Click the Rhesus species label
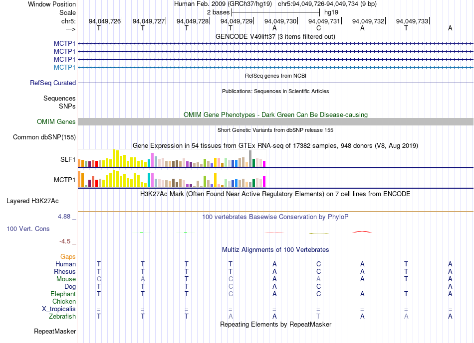This screenshot has width=474, height=343. click(x=65, y=272)
